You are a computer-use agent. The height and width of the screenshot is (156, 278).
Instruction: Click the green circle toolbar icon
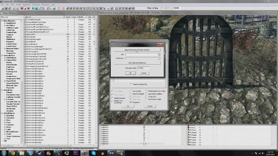coord(33,9)
